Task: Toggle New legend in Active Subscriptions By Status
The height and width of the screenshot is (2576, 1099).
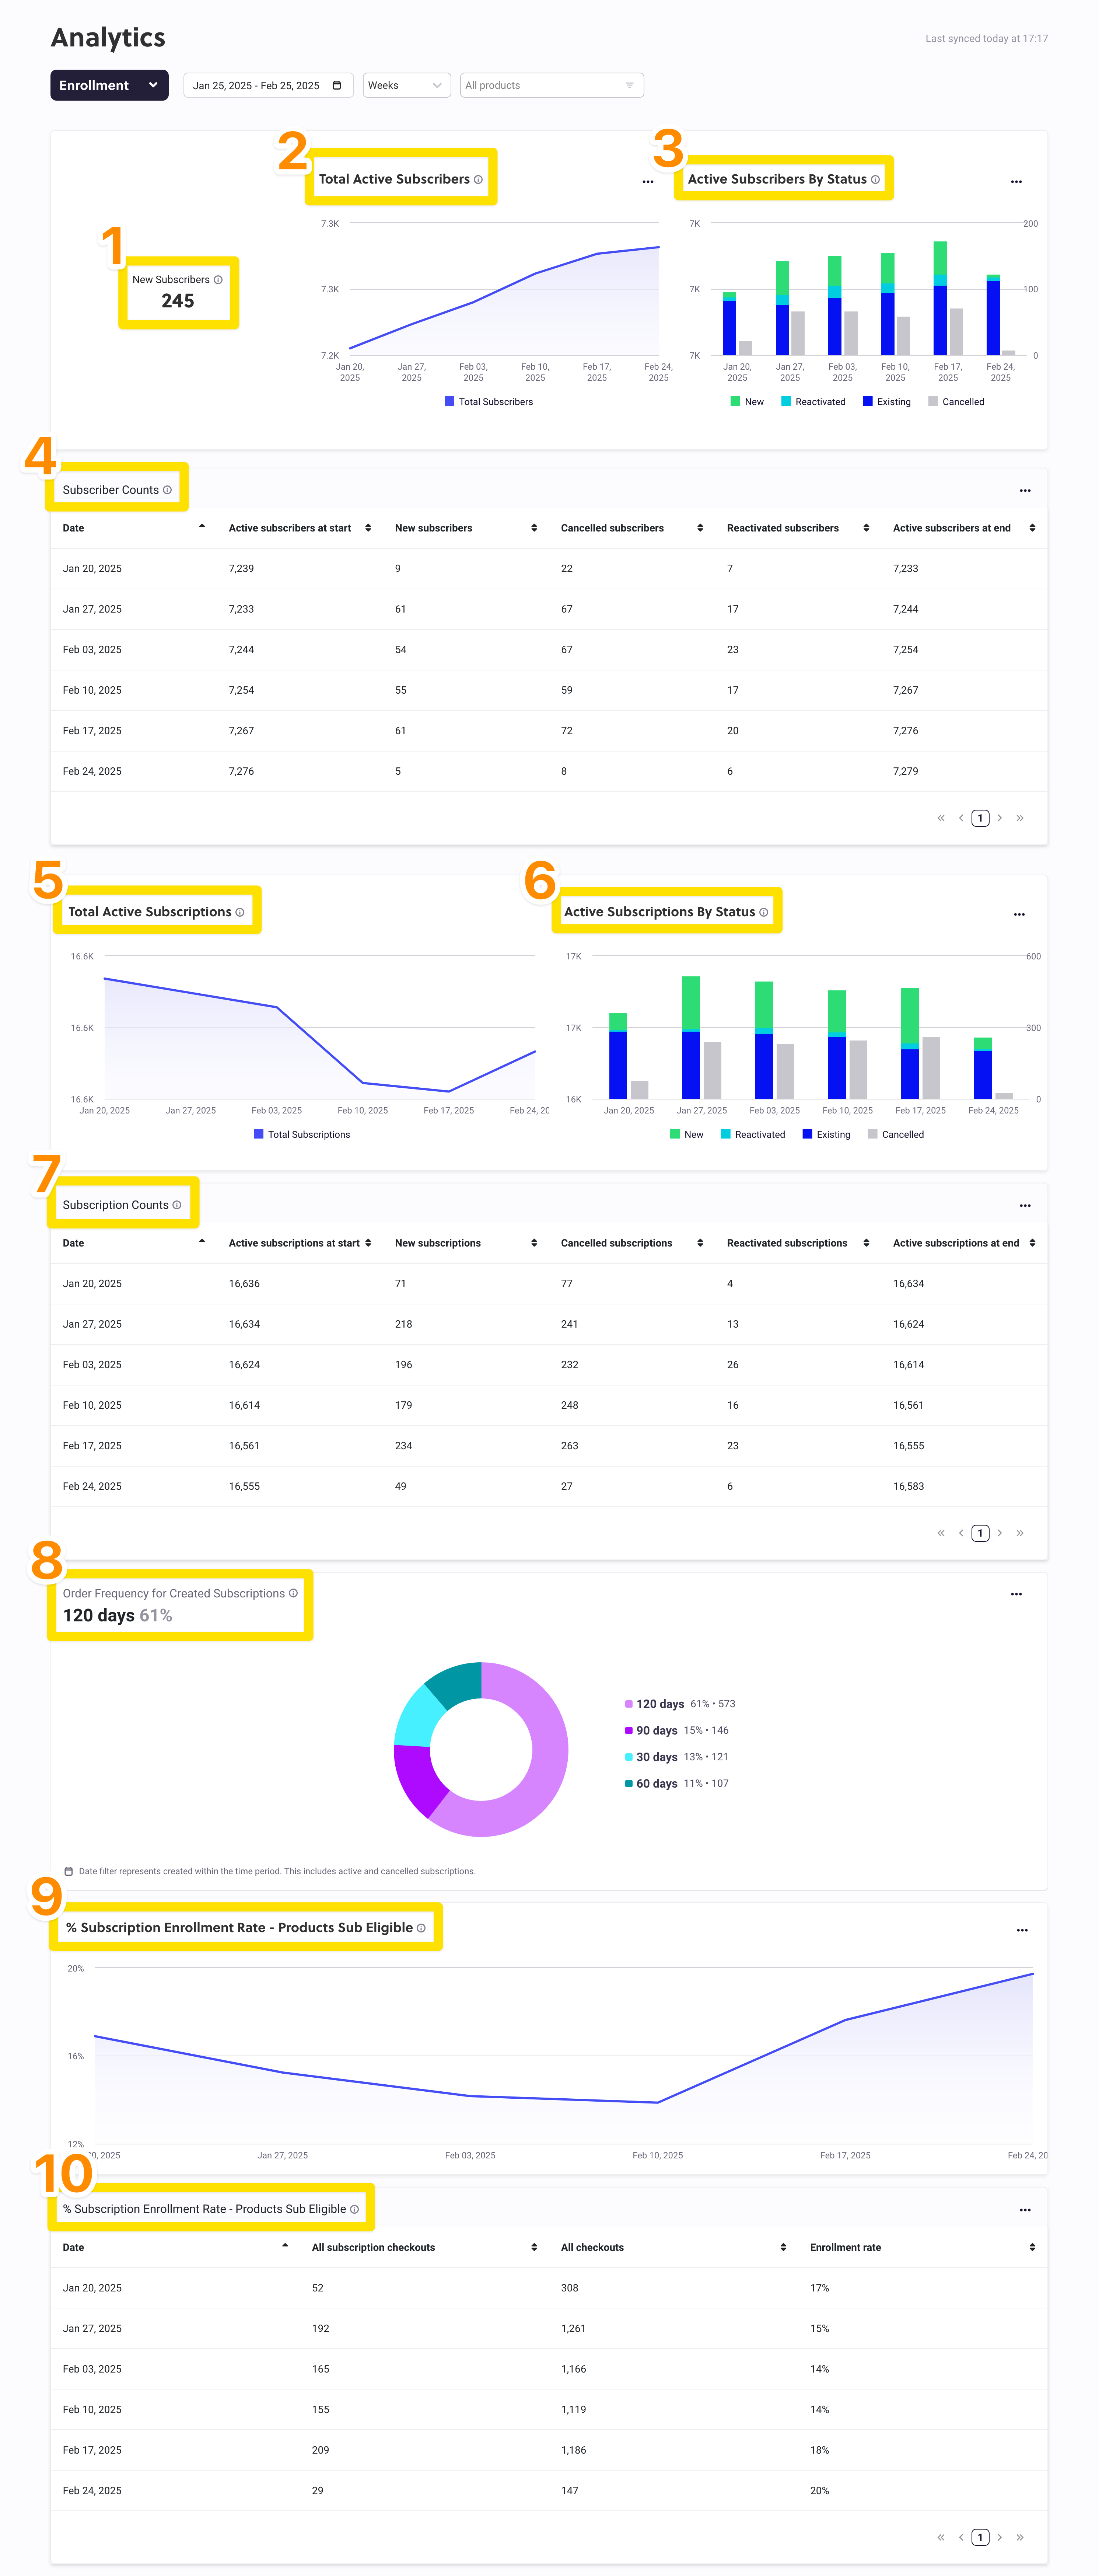Action: pyautogui.click(x=687, y=1135)
